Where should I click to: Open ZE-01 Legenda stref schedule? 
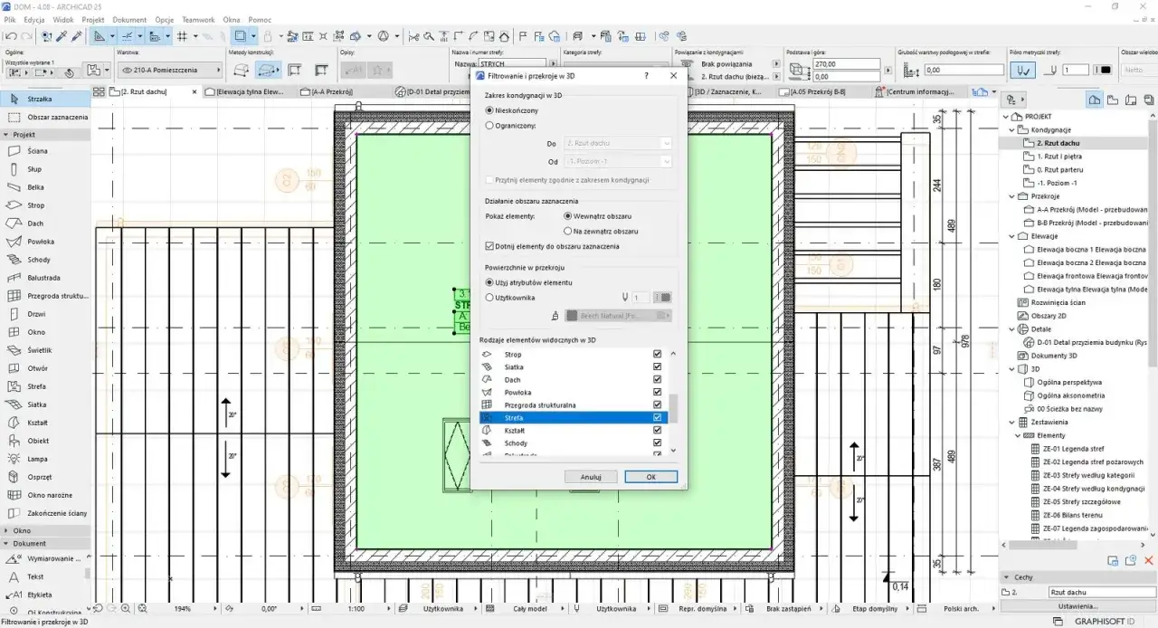coord(1074,449)
